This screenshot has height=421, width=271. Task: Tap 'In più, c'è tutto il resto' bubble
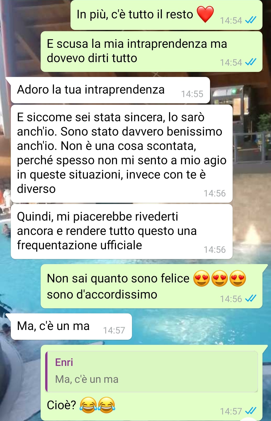[x=166, y=15]
